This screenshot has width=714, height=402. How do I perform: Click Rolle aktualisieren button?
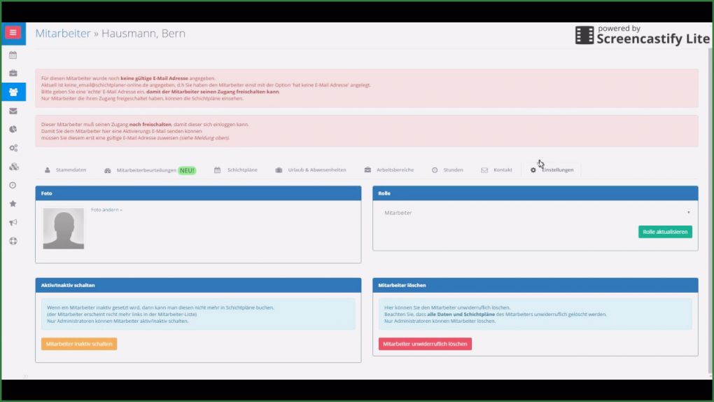[665, 232]
